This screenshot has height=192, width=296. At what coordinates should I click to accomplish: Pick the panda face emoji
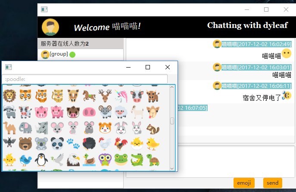[57, 144]
